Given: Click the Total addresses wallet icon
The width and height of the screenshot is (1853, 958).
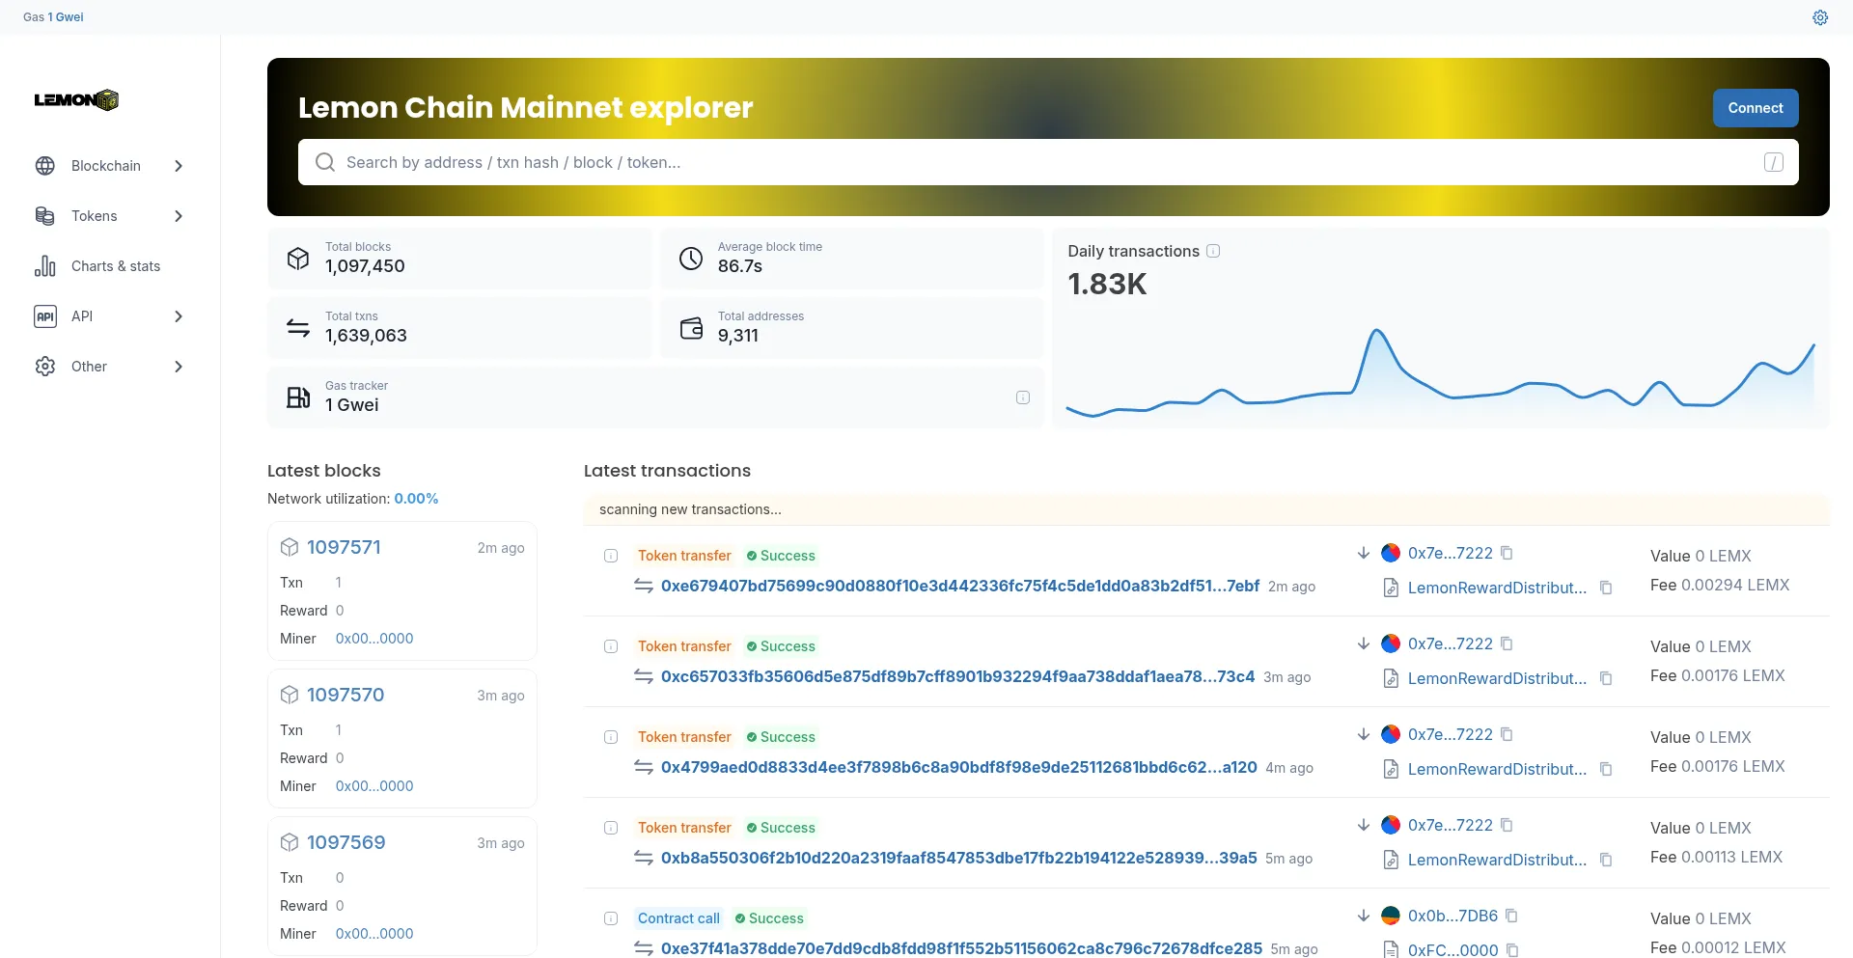Looking at the screenshot, I should coord(691,328).
